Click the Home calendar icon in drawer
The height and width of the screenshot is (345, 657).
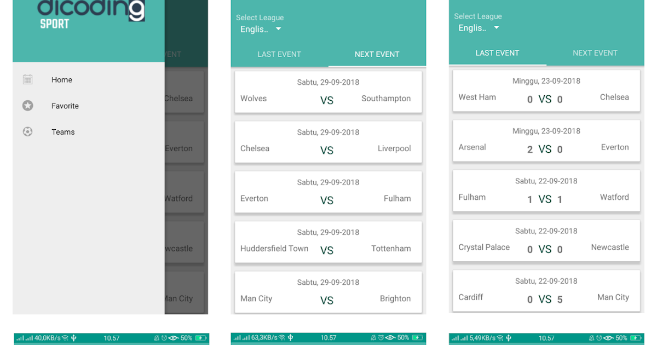click(28, 80)
